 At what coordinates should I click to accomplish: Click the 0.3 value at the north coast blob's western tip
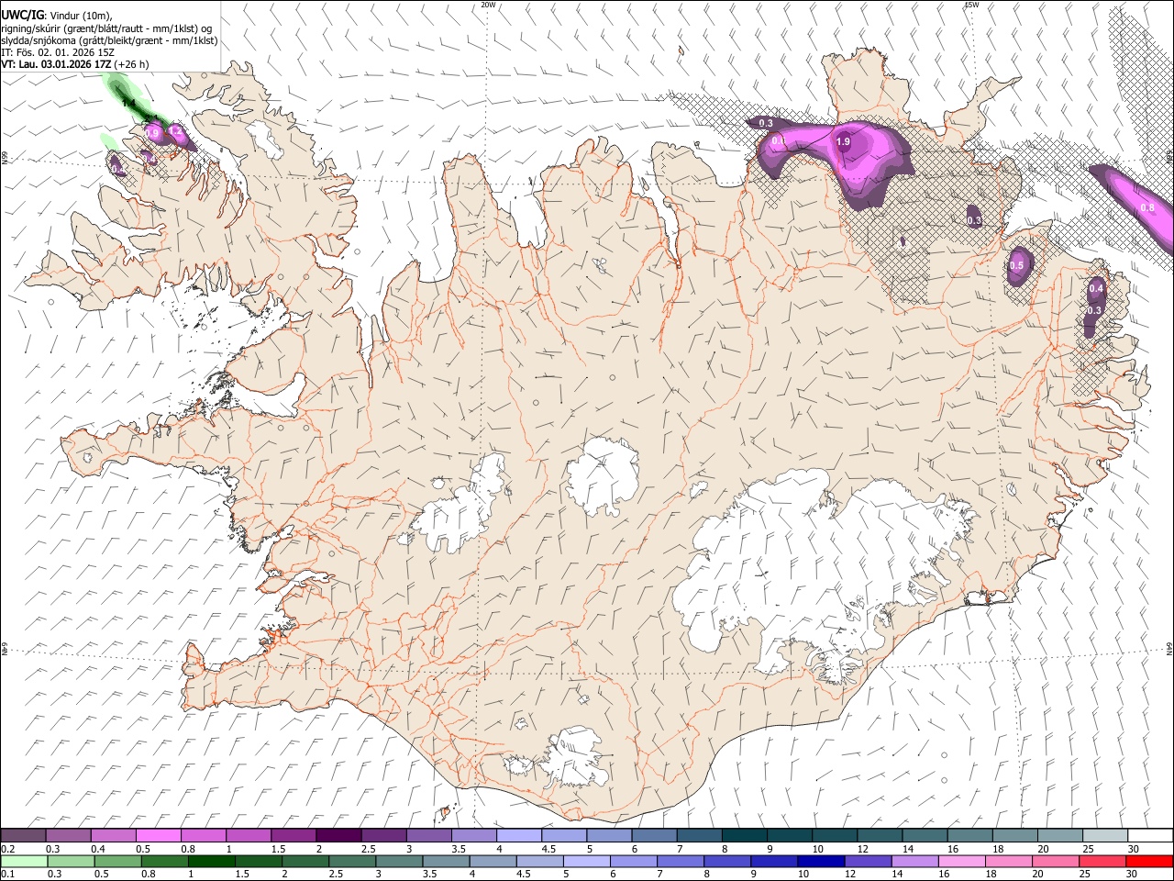766,123
